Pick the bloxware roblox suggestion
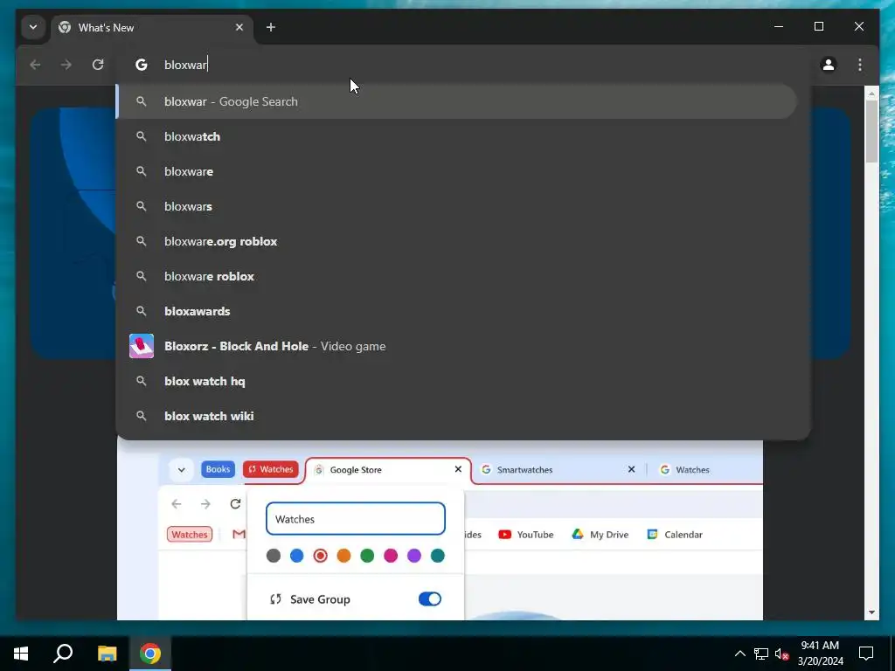Screen dimensions: 895x671 456,276
